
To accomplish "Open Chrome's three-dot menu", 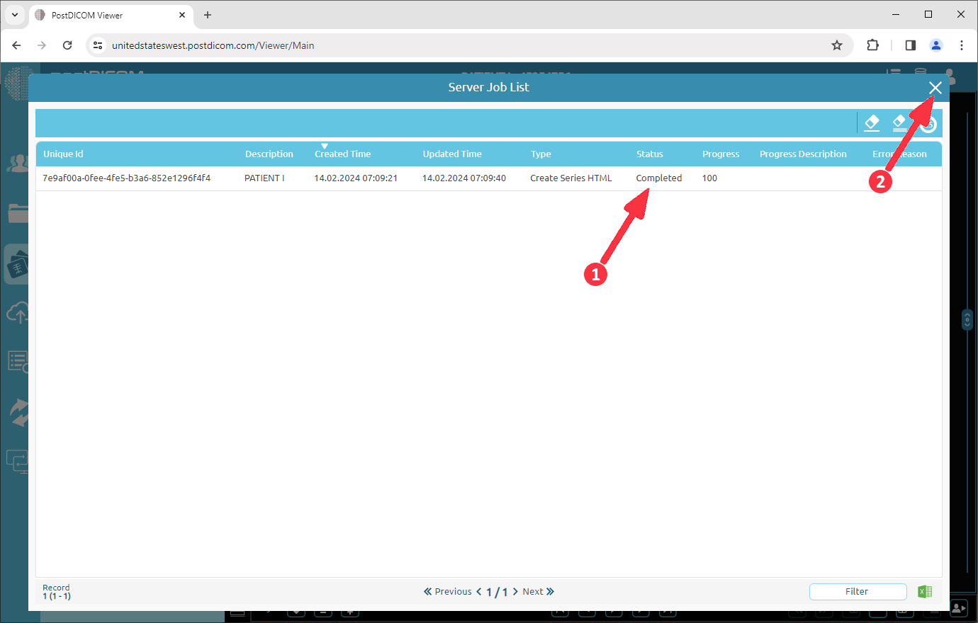I will [962, 45].
